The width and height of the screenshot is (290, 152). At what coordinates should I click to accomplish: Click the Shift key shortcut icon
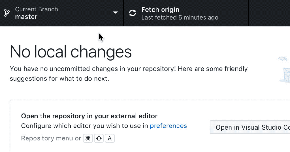(99, 138)
